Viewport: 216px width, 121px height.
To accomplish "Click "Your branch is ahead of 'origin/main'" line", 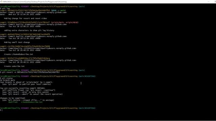I will pos(26,82).
